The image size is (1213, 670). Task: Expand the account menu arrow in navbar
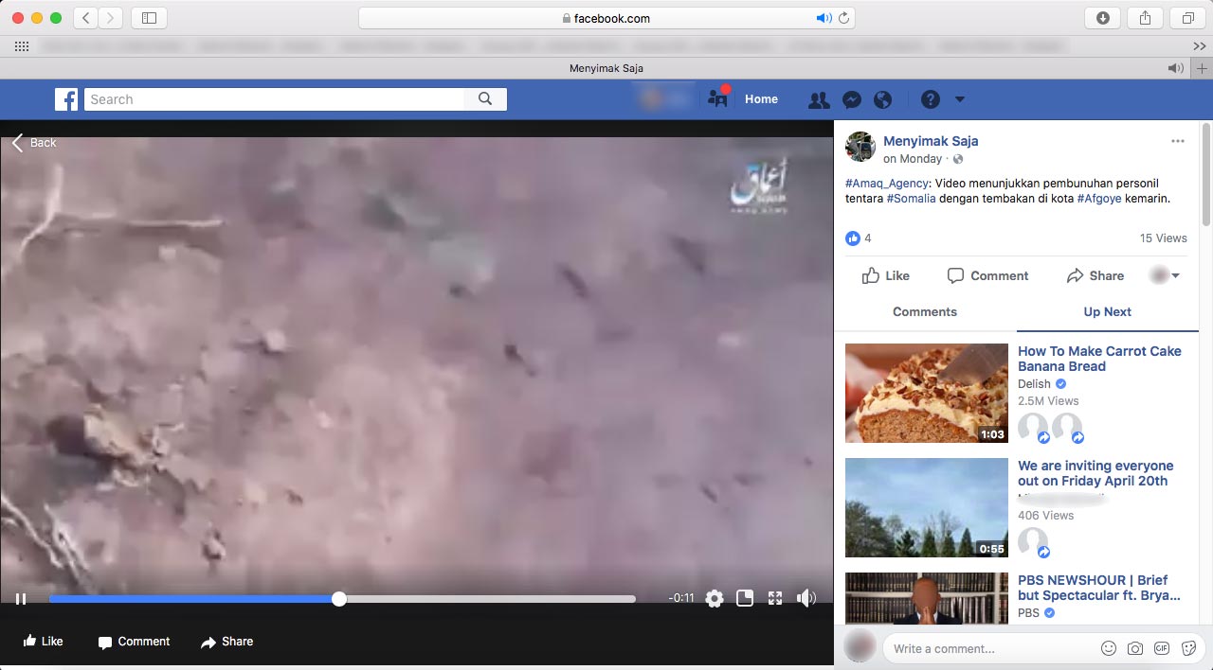click(960, 99)
